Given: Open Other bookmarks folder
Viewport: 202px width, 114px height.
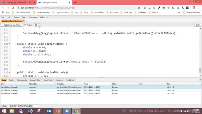Looking at the screenshot, I should click(x=191, y=13).
